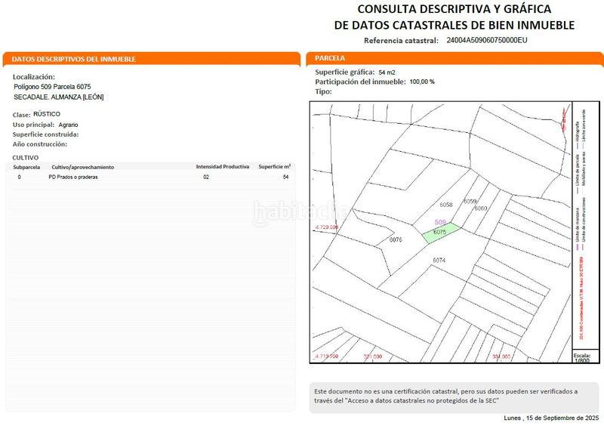This screenshot has width=604, height=426.
Task: Click the 'DATOS DESCRIPTIVOS DEL INMUEBLE' header
Action: tap(73, 59)
